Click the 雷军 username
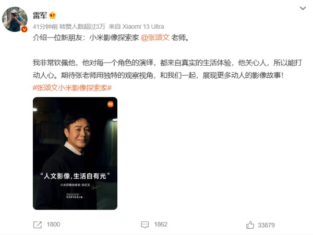313x235 pixels. pyautogui.click(x=40, y=15)
